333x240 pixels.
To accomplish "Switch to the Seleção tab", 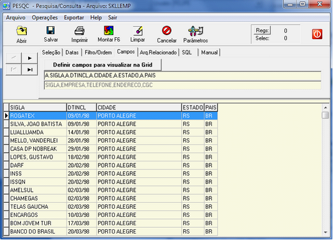I will [51, 52].
